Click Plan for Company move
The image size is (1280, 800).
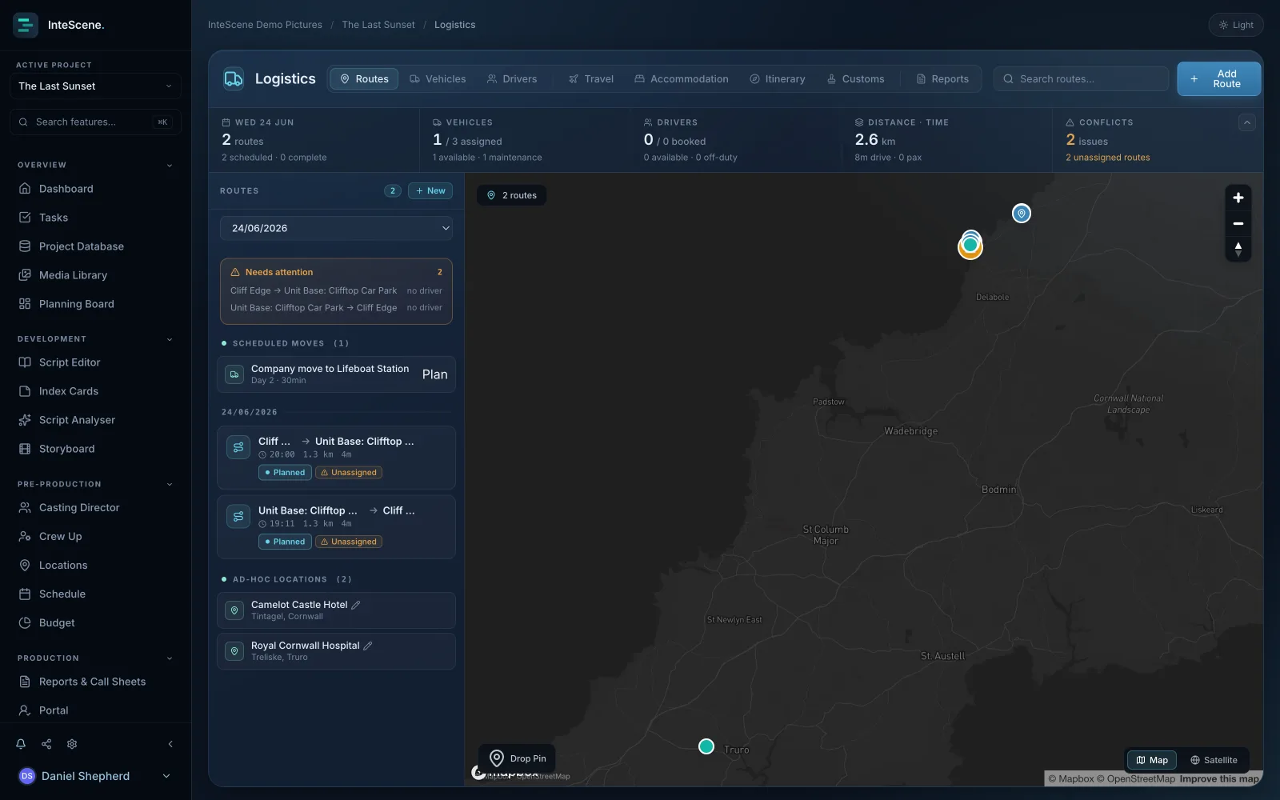[x=434, y=374]
